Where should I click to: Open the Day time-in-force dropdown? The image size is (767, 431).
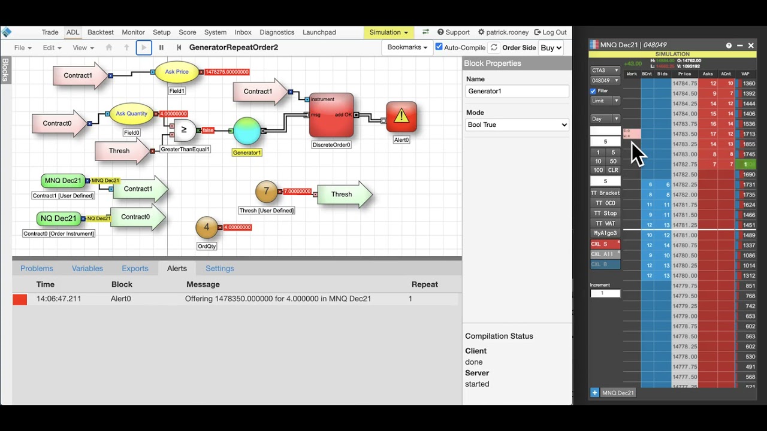pos(605,119)
